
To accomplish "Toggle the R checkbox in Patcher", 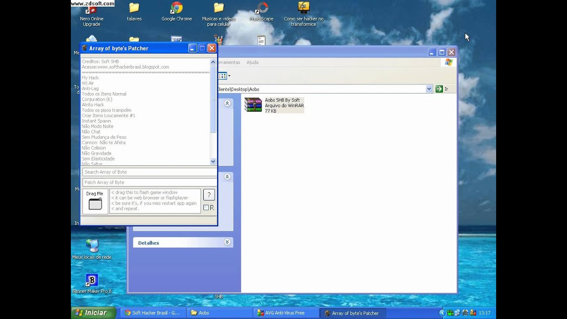I will (x=206, y=208).
